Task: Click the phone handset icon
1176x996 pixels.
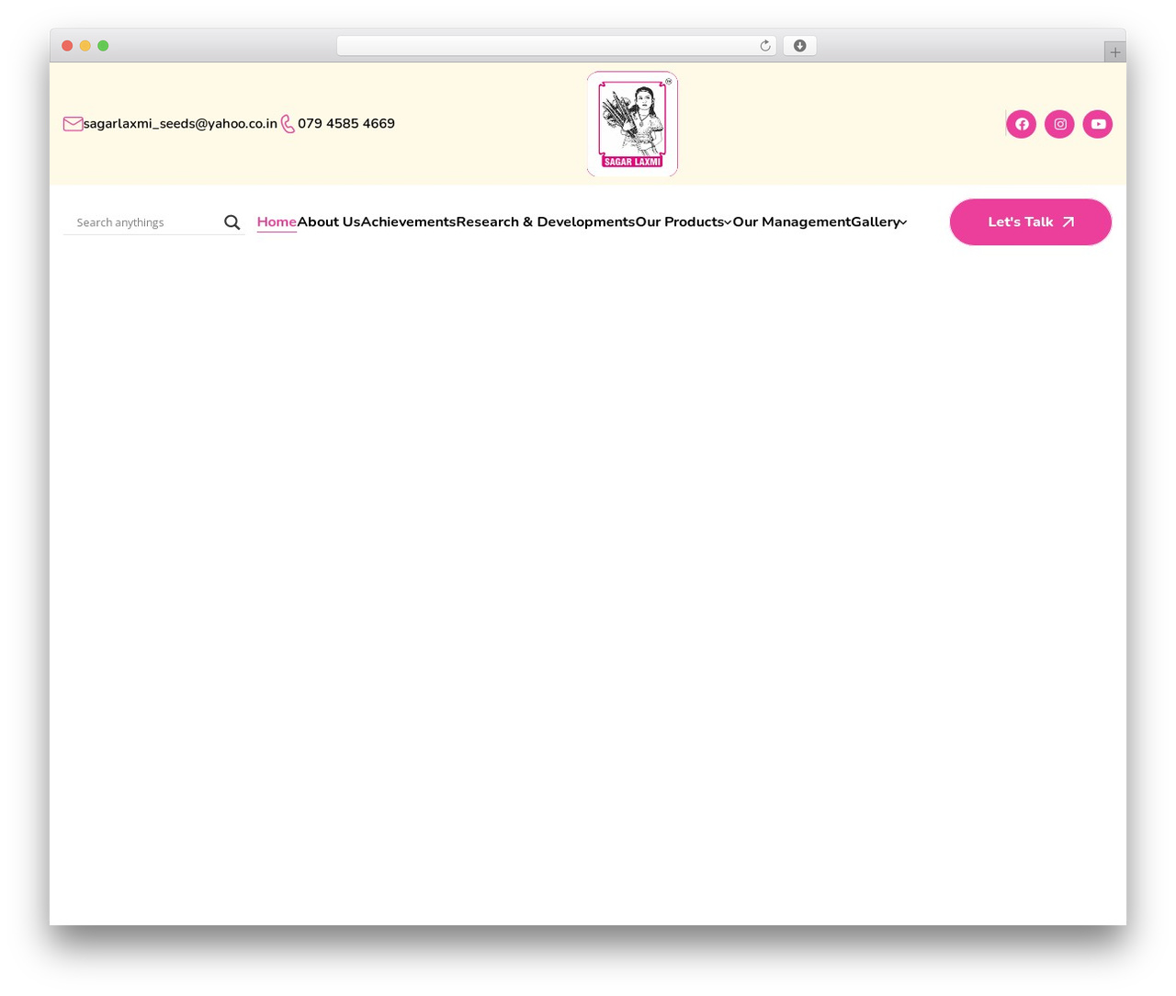Action: click(288, 124)
